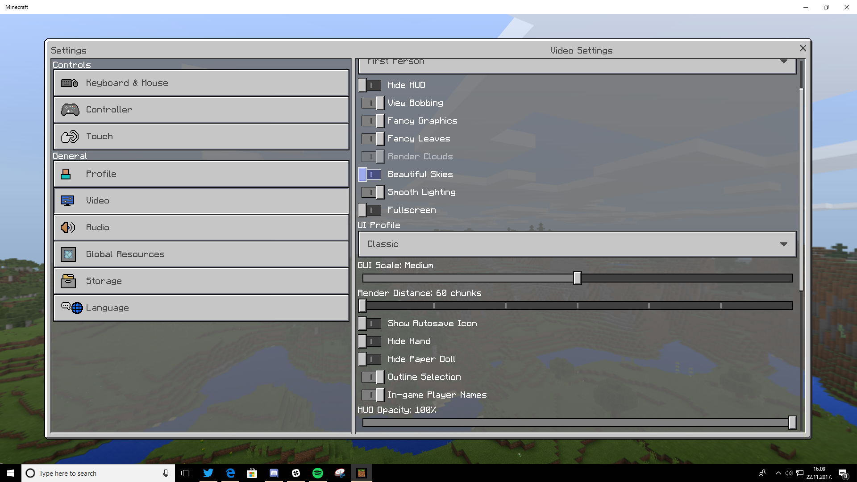The height and width of the screenshot is (482, 857).
Task: Click the gamepad Controller icon
Action: tap(70, 110)
